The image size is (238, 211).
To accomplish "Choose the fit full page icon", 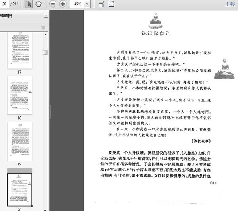I will pyautogui.click(x=111, y=4).
